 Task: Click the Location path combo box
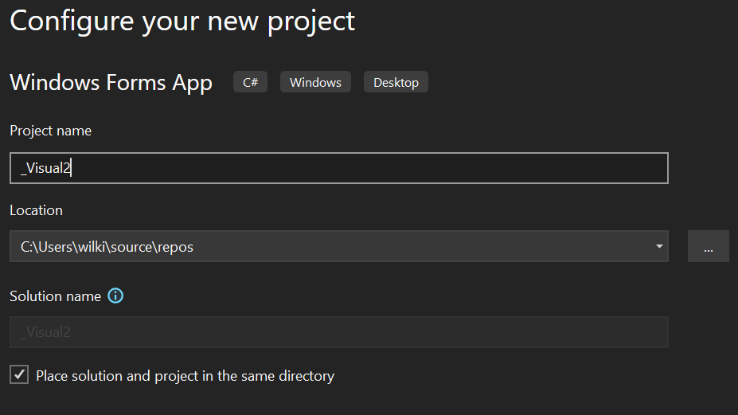pos(339,246)
